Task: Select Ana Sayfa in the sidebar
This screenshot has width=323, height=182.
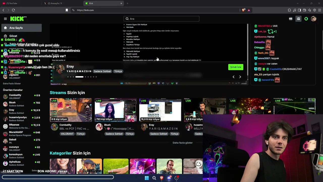Action: point(21,28)
